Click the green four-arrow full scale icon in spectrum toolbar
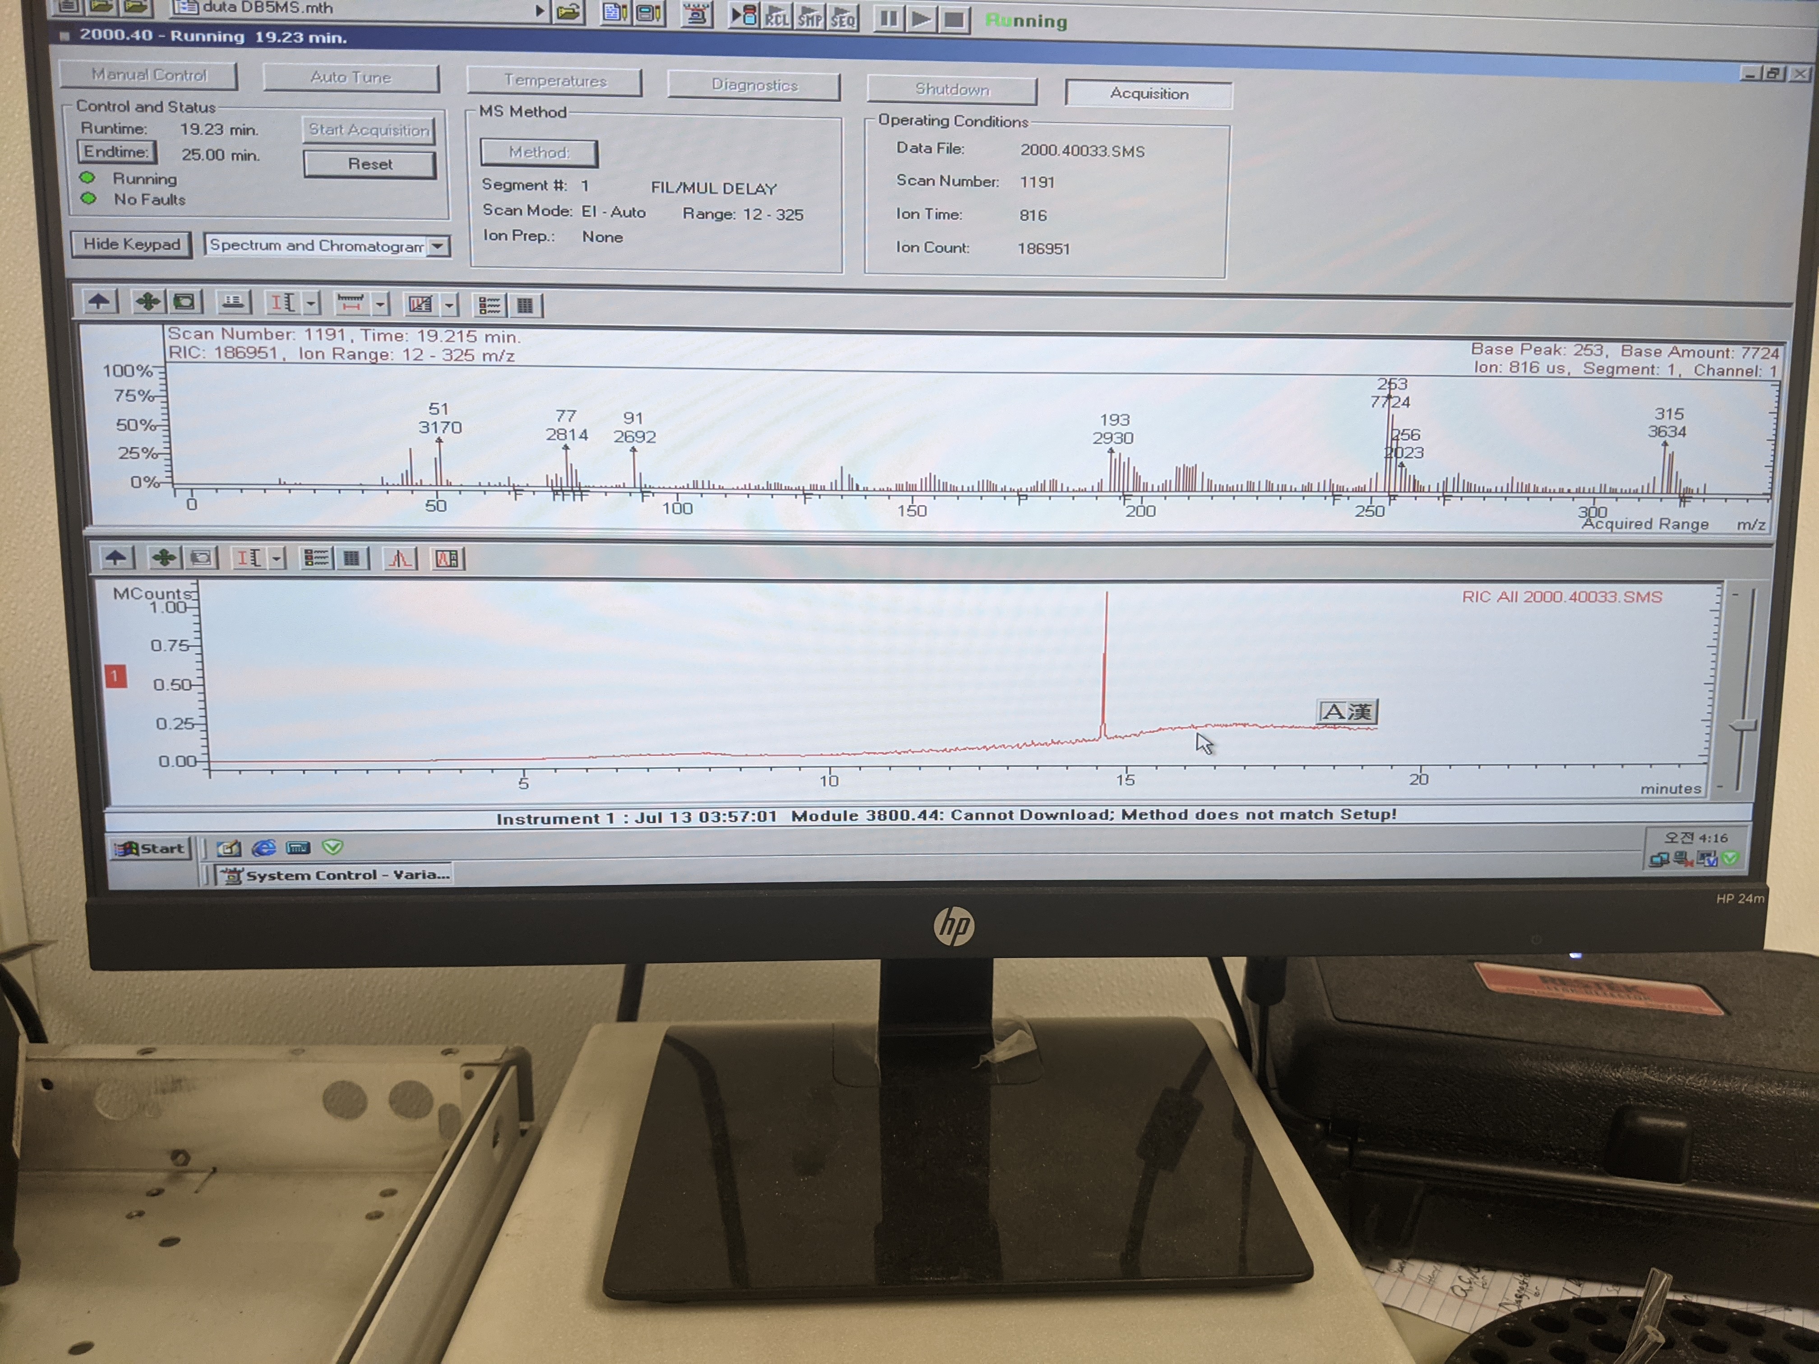This screenshot has height=1364, width=1819. click(148, 302)
